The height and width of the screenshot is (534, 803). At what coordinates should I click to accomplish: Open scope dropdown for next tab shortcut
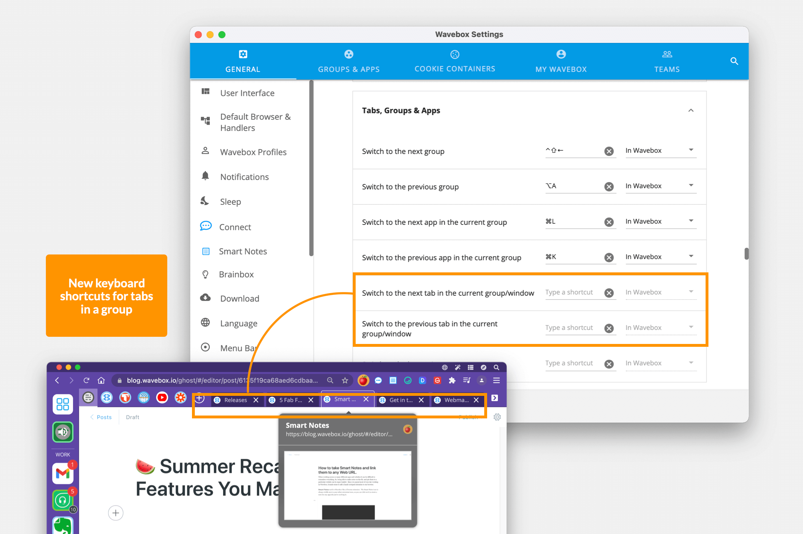(x=661, y=292)
